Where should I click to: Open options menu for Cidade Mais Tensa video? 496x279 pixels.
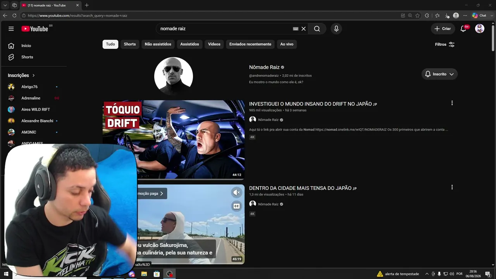coord(452,187)
